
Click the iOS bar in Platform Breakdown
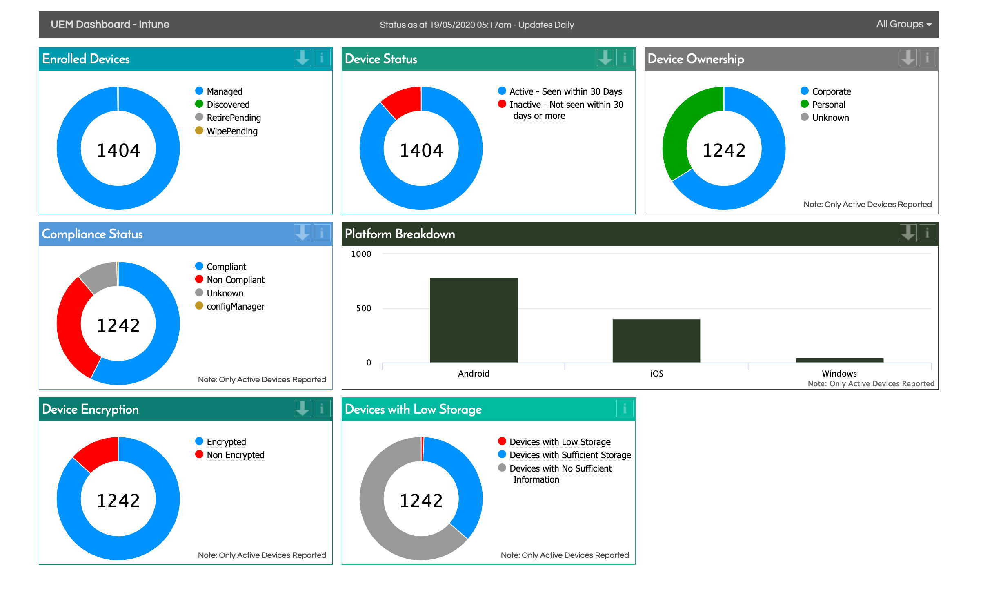click(x=656, y=341)
